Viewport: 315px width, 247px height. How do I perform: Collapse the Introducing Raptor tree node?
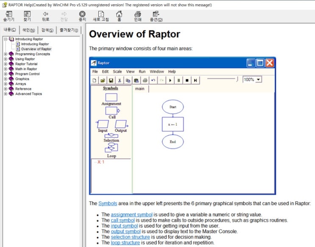pyautogui.click(x=6, y=39)
